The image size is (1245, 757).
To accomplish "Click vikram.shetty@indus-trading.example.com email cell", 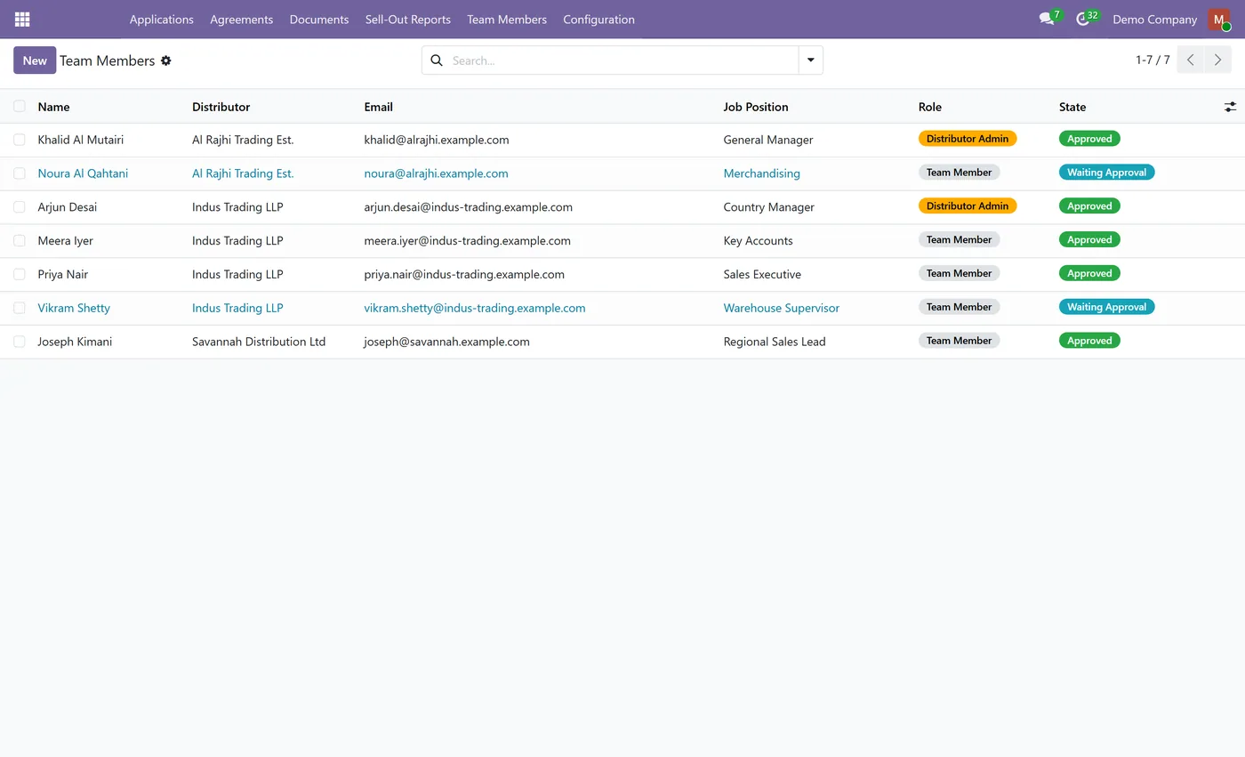I will tap(475, 308).
